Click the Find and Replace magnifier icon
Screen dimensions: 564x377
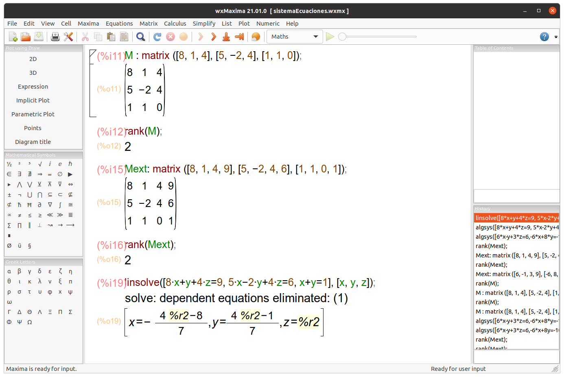pyautogui.click(x=141, y=37)
